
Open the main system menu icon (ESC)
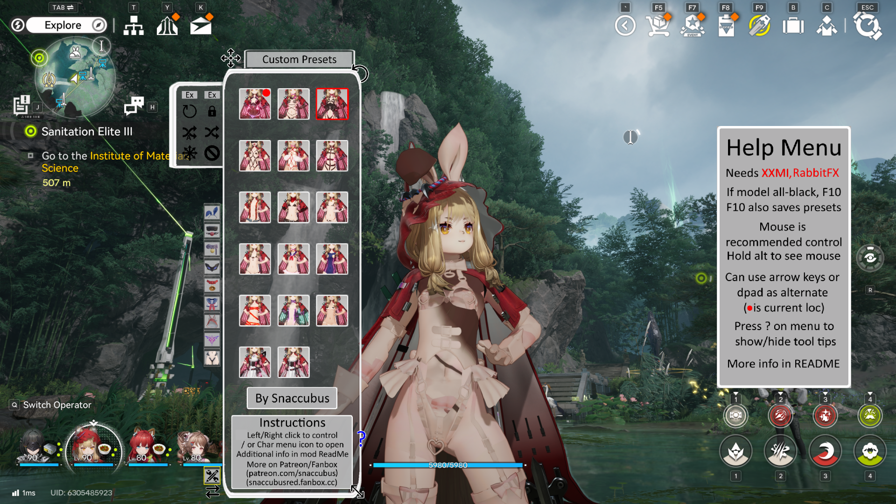868,25
